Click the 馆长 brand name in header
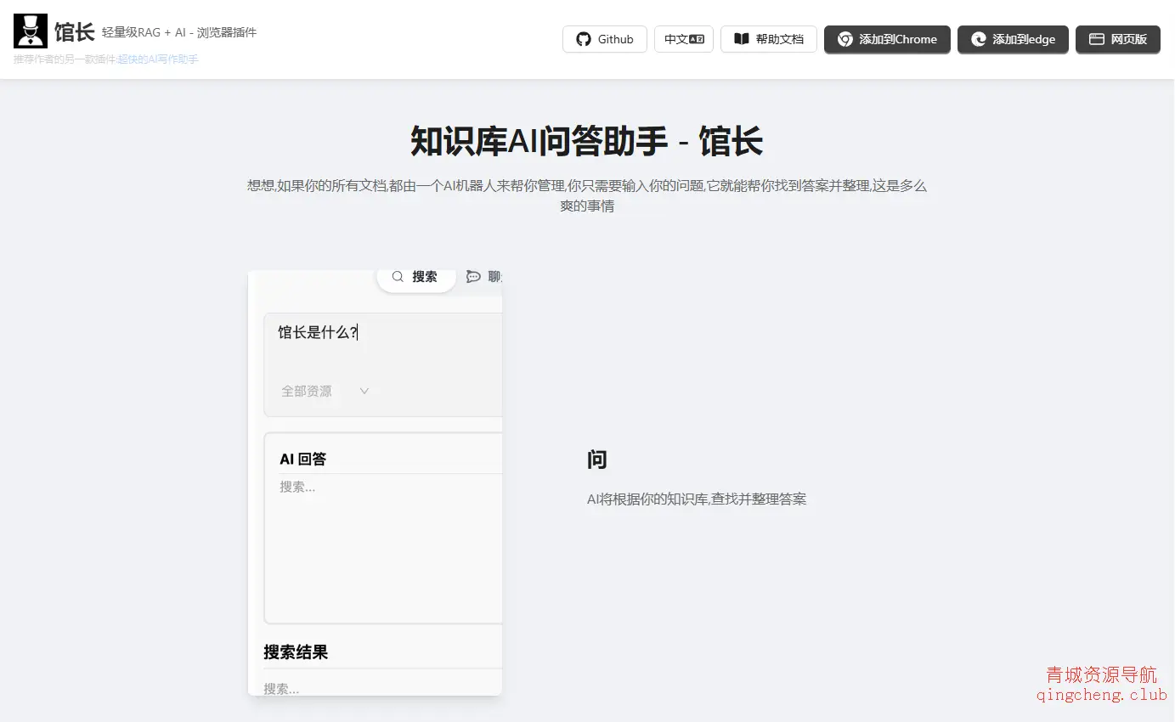 pos(74,32)
